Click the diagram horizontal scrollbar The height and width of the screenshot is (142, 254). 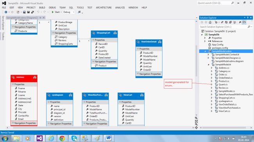55,128
